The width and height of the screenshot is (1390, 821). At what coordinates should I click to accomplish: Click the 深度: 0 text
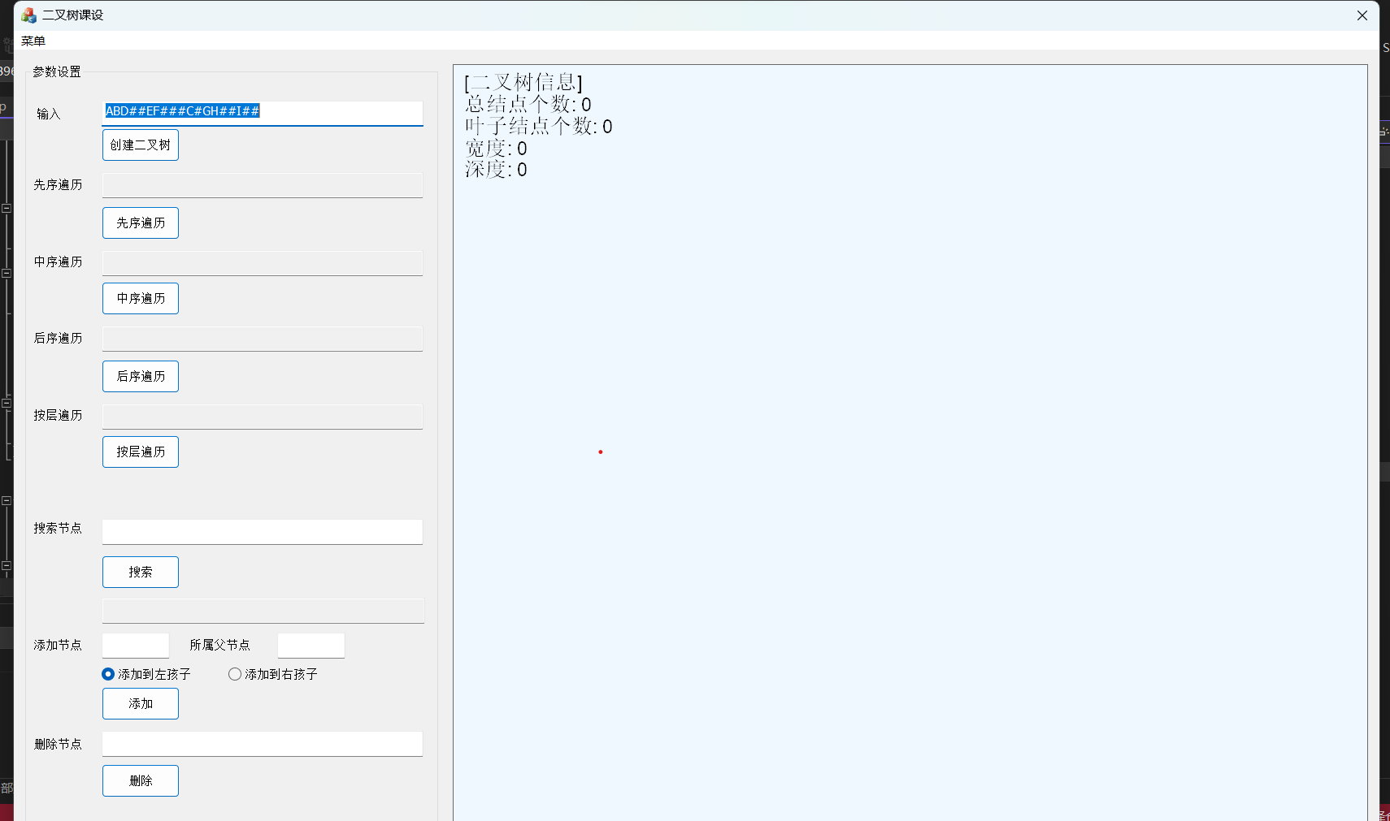coord(496,169)
